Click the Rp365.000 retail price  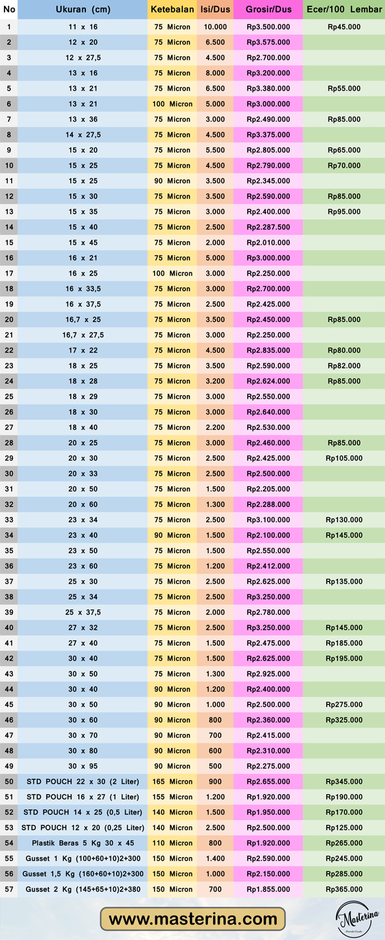344,889
